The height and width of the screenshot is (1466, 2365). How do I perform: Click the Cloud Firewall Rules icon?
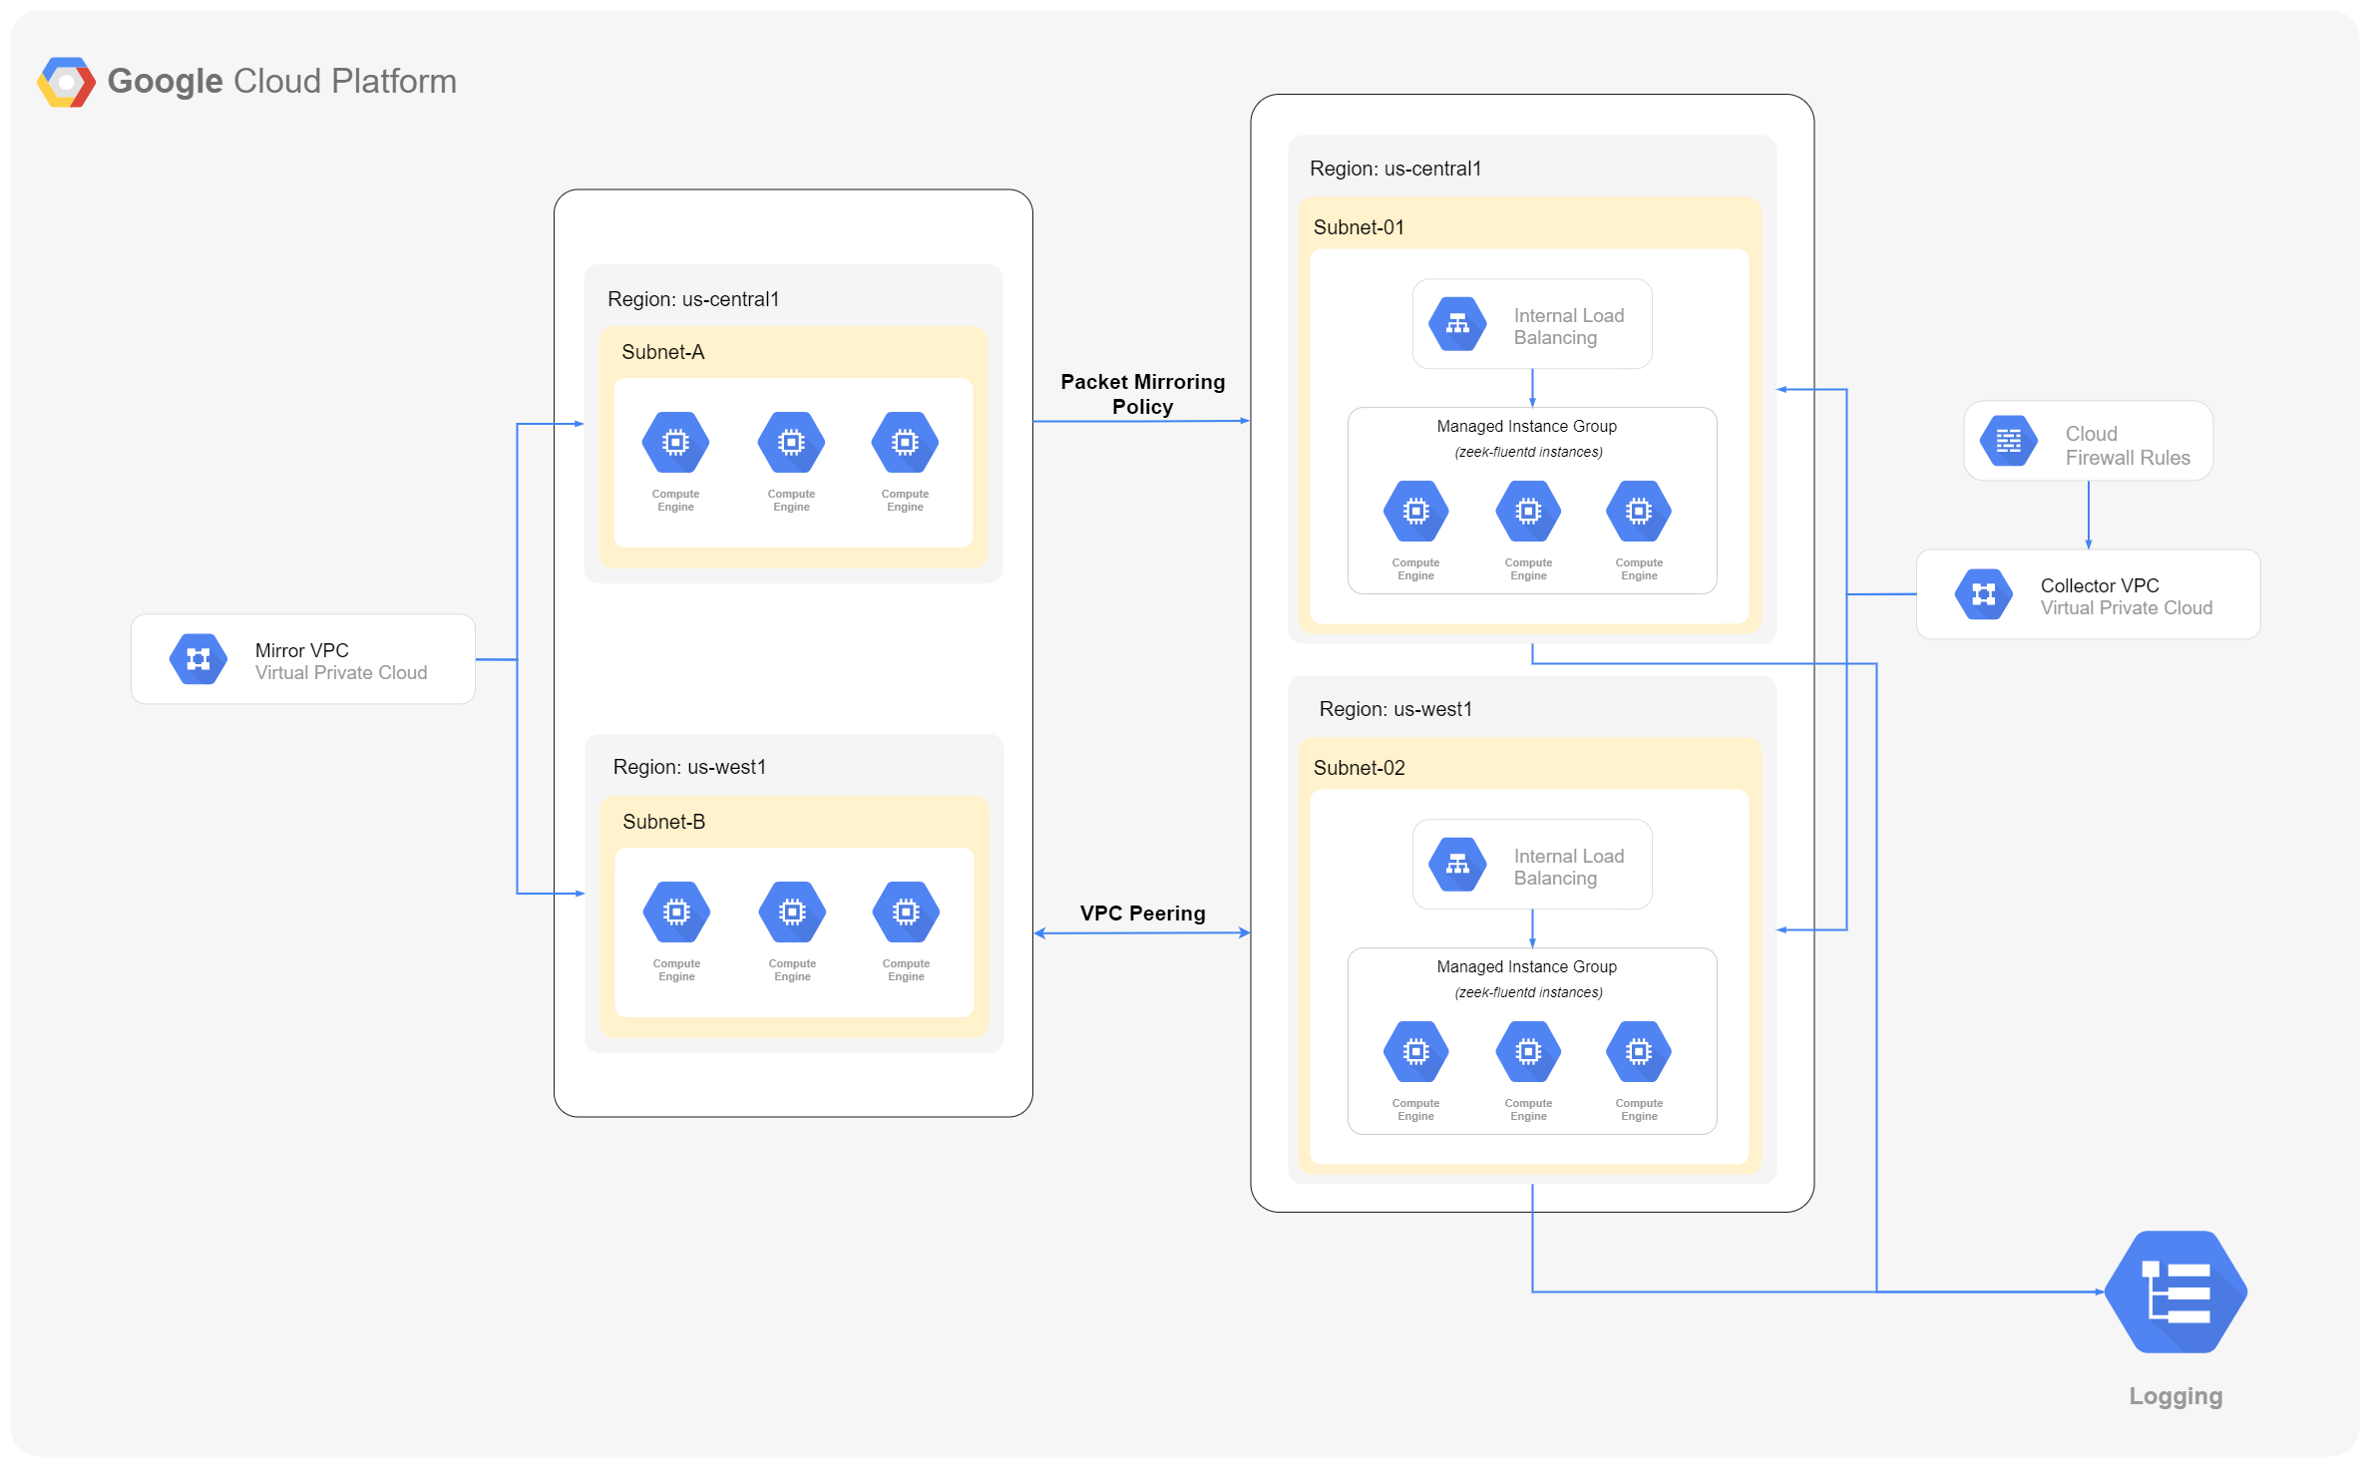click(x=2008, y=441)
